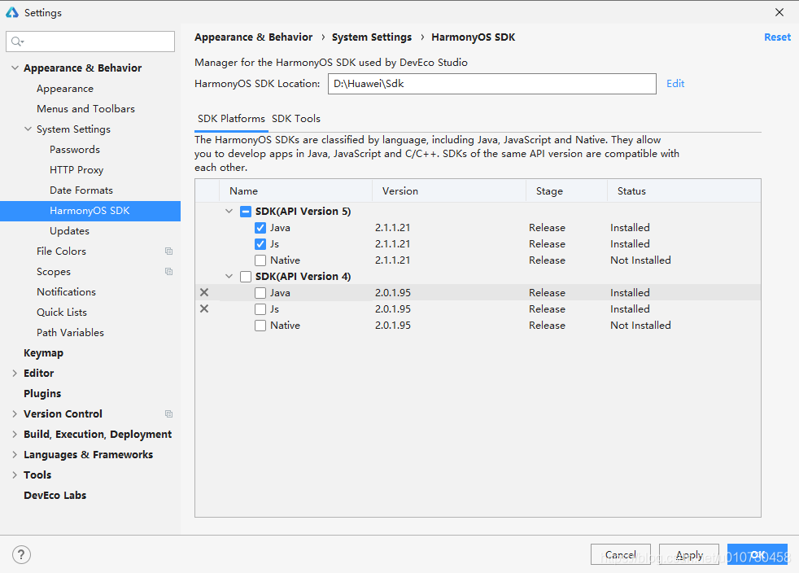This screenshot has width=799, height=573.
Task: Click the Cancel button
Action: point(621,554)
